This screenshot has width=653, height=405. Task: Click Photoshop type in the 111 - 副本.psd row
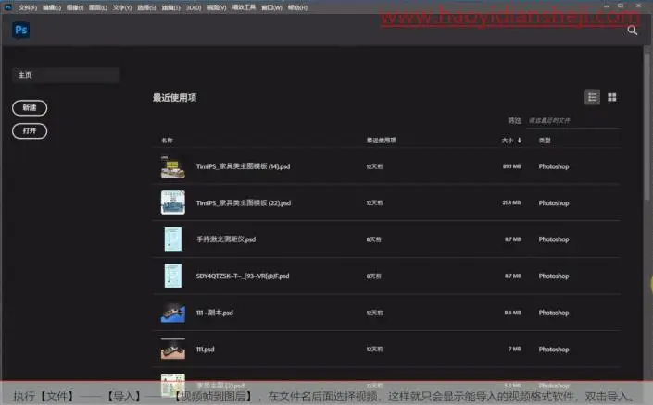[554, 313]
